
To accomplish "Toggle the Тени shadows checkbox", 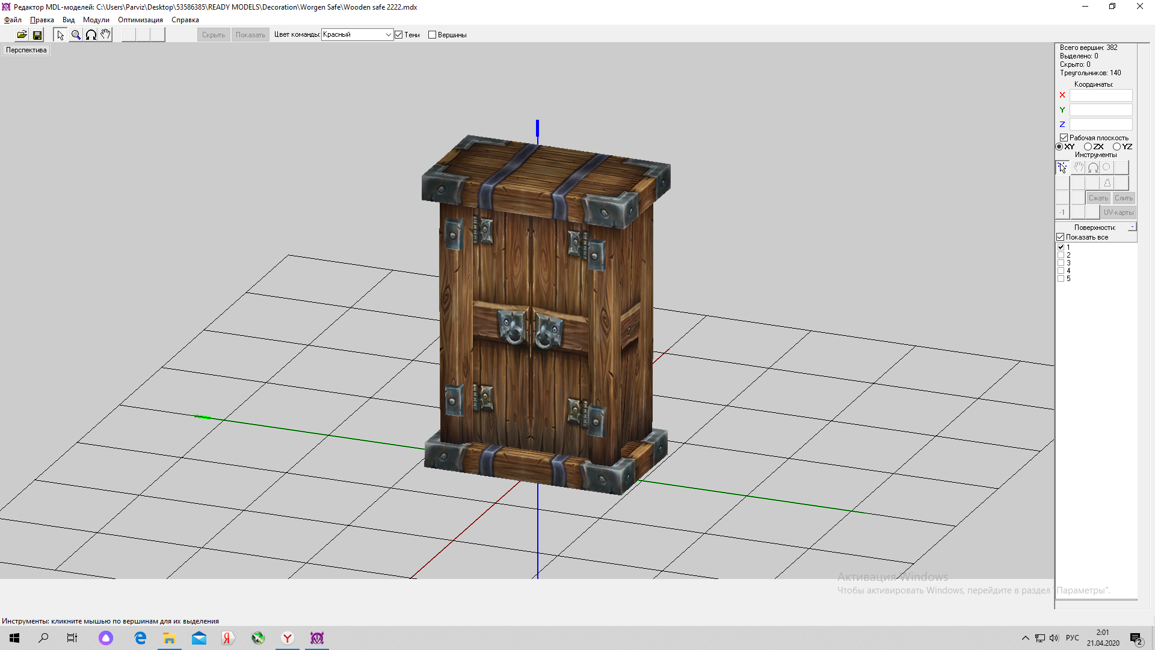I will coord(399,35).
